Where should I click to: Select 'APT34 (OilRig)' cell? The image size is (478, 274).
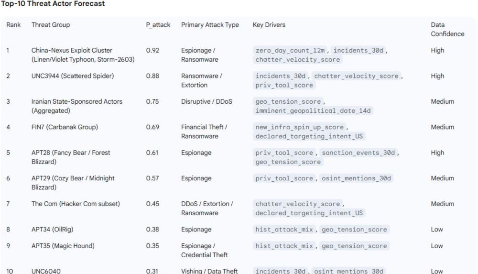[53, 230]
